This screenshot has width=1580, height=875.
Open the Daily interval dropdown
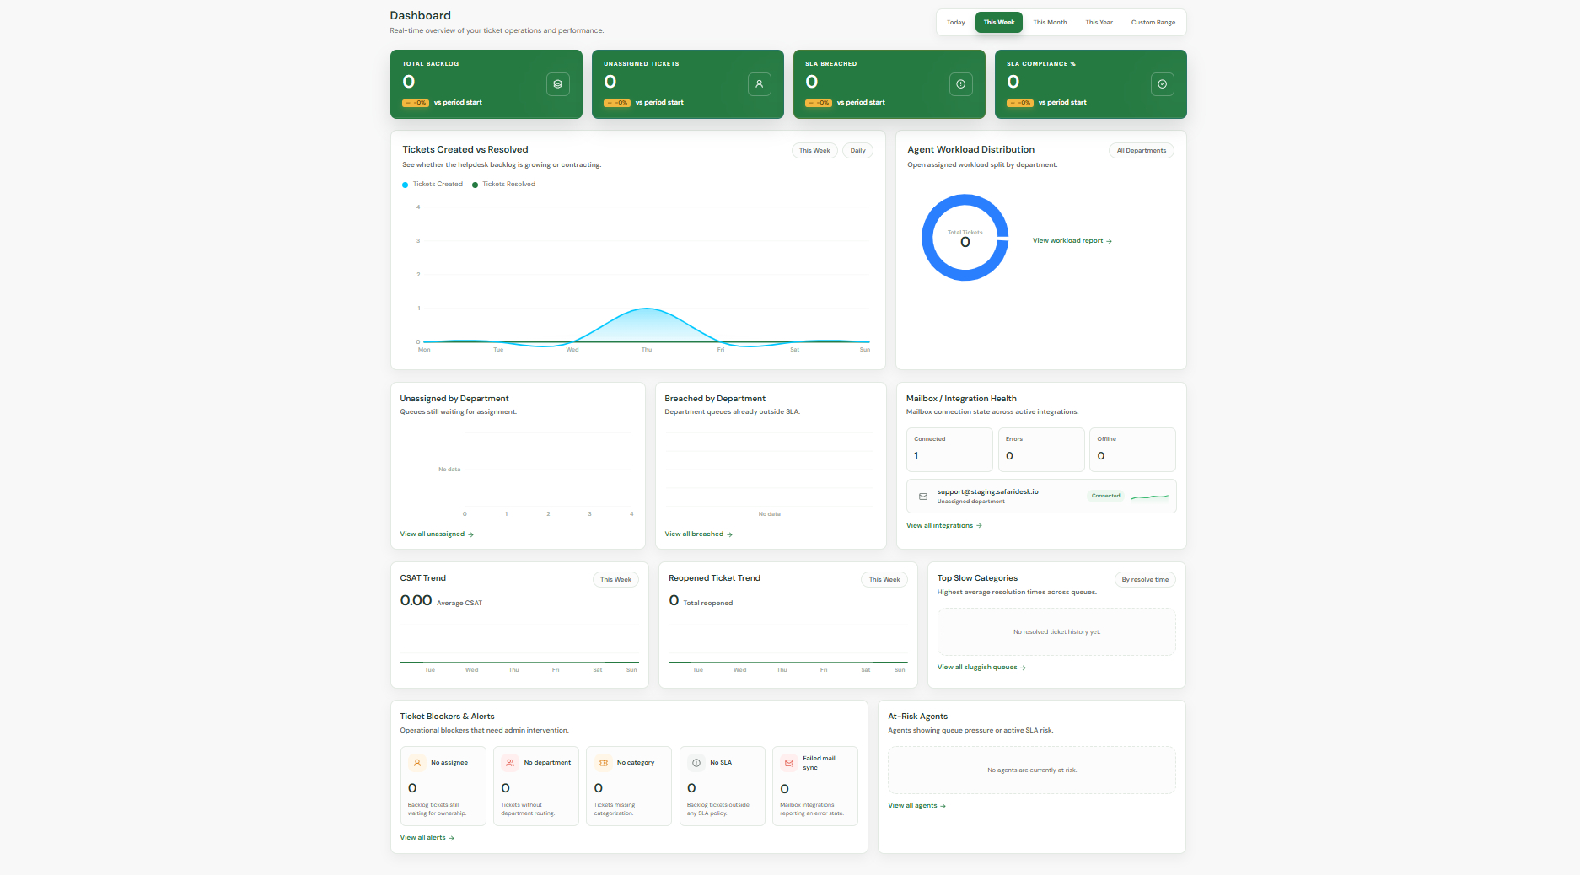click(857, 151)
